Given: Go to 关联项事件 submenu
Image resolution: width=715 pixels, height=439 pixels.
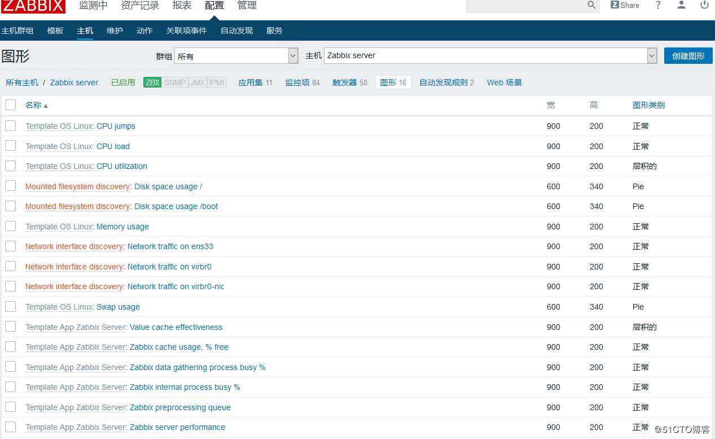Looking at the screenshot, I should tap(186, 31).
